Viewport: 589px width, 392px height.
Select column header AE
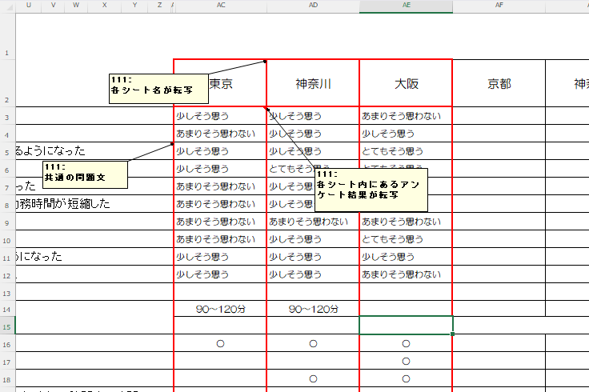pos(406,6)
